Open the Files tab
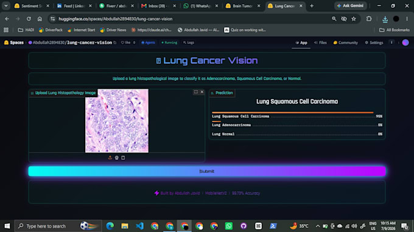414x232 pixels. coord(320,43)
